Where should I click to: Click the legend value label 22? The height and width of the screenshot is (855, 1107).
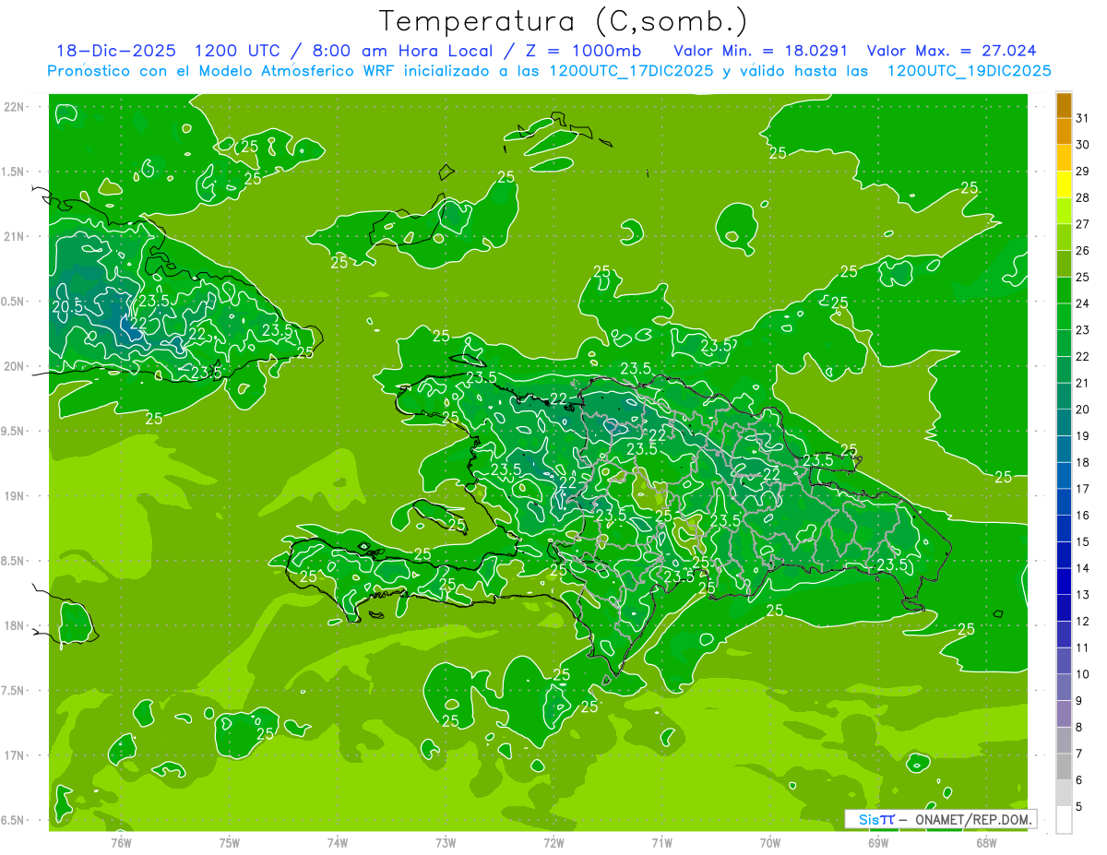pyautogui.click(x=1083, y=356)
